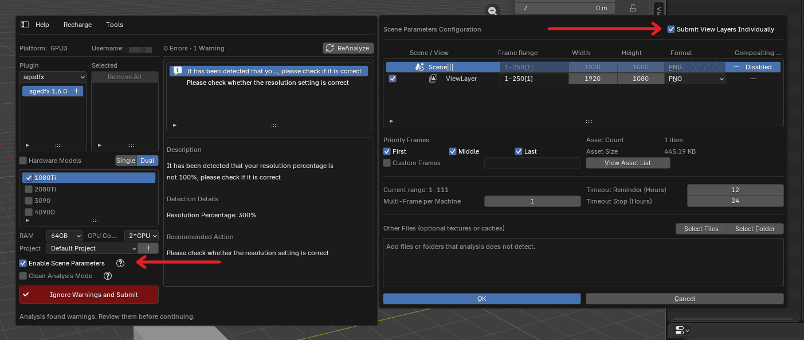
Task: Click the Scene icon in the Scene row
Action: tap(419, 67)
